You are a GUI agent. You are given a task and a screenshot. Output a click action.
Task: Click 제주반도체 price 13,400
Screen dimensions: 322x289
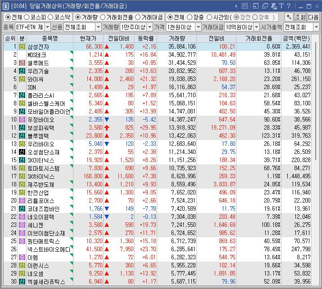point(94,184)
